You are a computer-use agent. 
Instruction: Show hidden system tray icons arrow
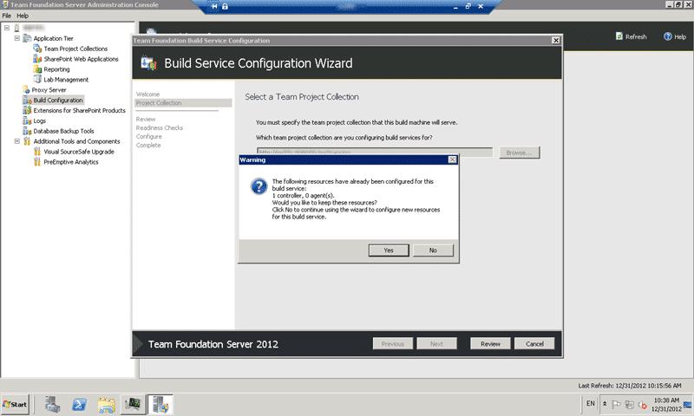(605, 404)
